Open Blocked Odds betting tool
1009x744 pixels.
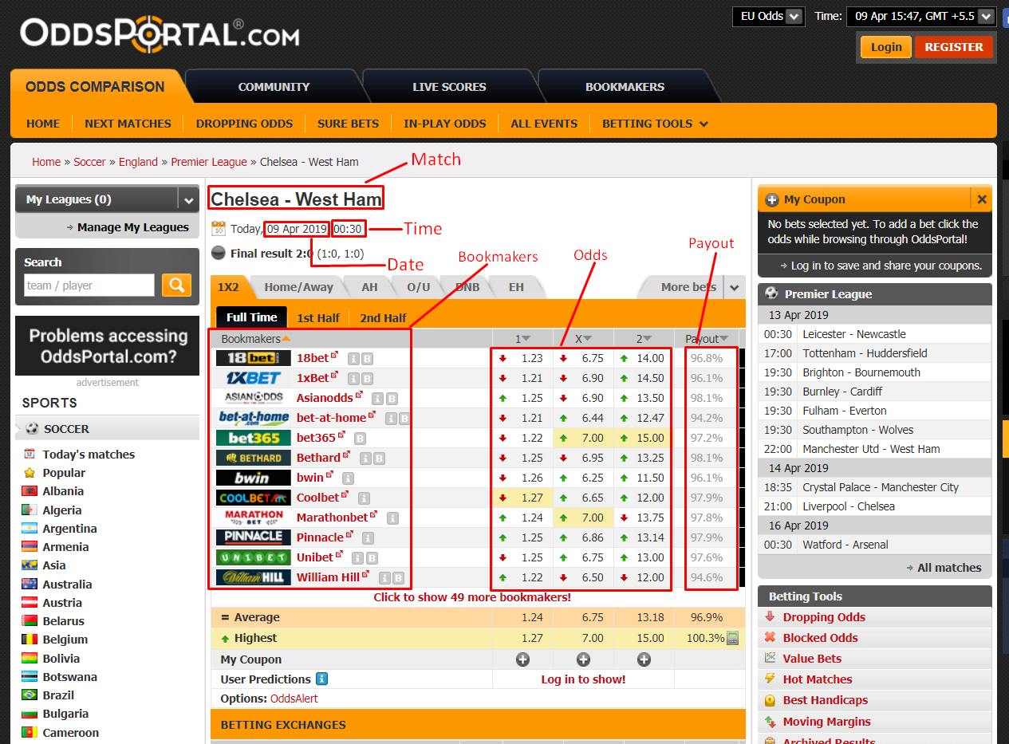pos(820,638)
